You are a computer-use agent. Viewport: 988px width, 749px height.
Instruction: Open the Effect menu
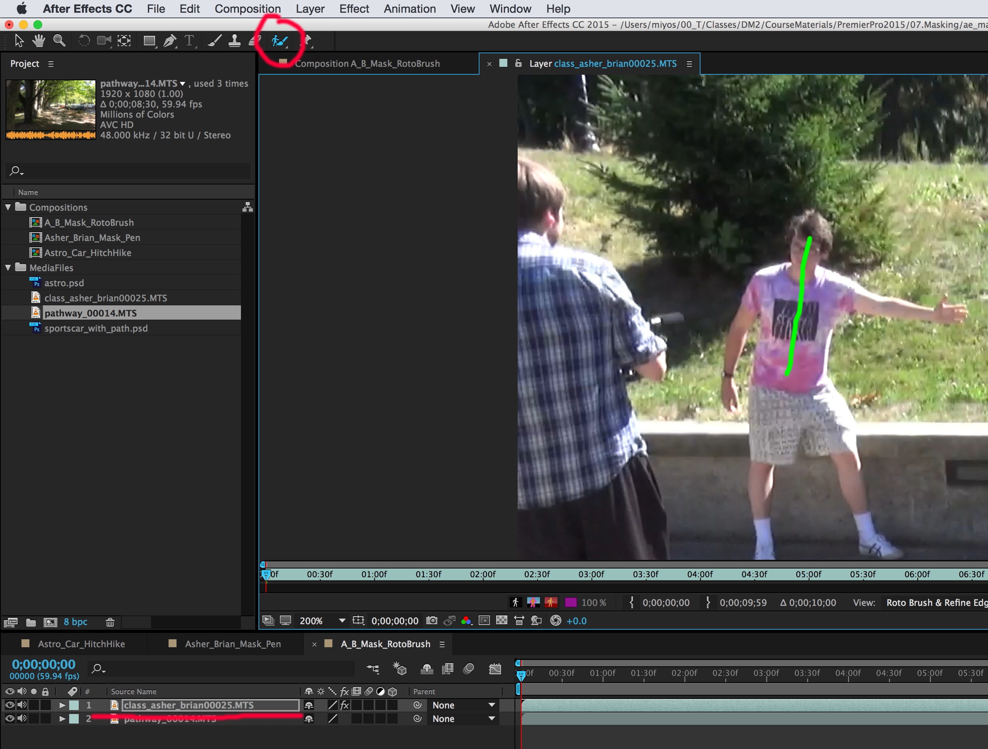(354, 9)
